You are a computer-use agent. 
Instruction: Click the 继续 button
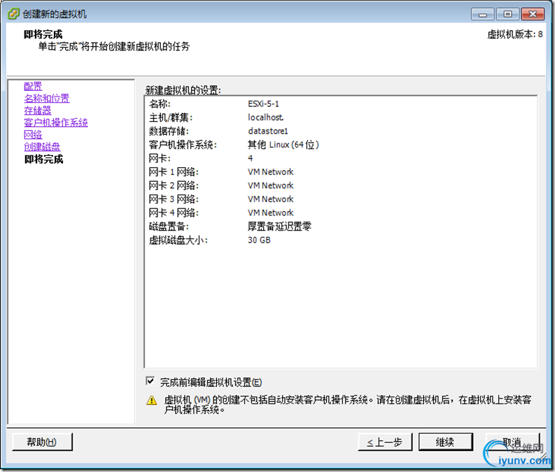(x=445, y=442)
